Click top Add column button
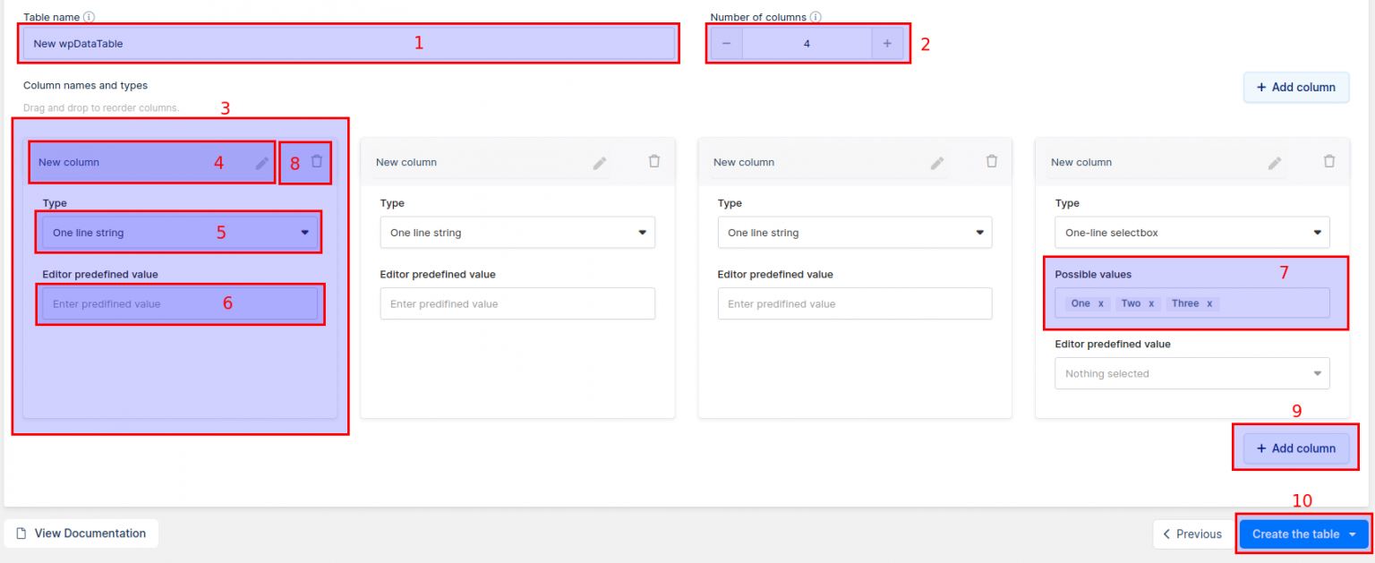 [x=1296, y=87]
